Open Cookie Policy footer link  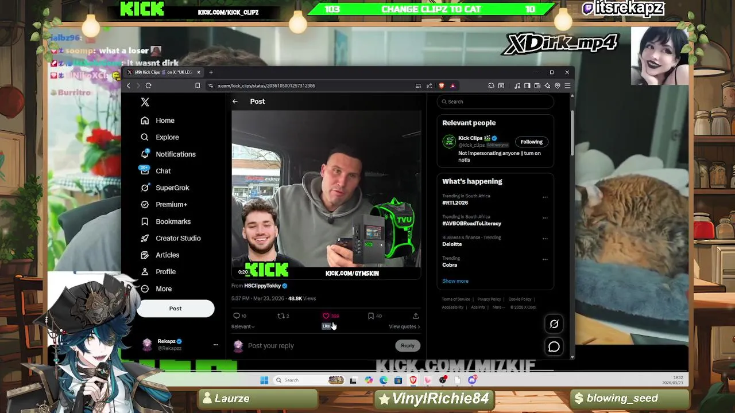click(520, 299)
